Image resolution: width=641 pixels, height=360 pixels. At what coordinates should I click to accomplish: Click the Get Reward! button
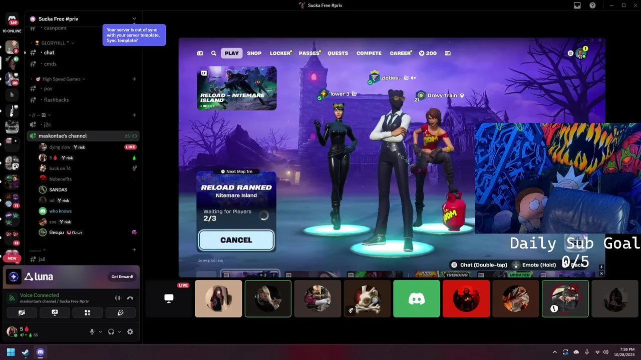click(122, 276)
